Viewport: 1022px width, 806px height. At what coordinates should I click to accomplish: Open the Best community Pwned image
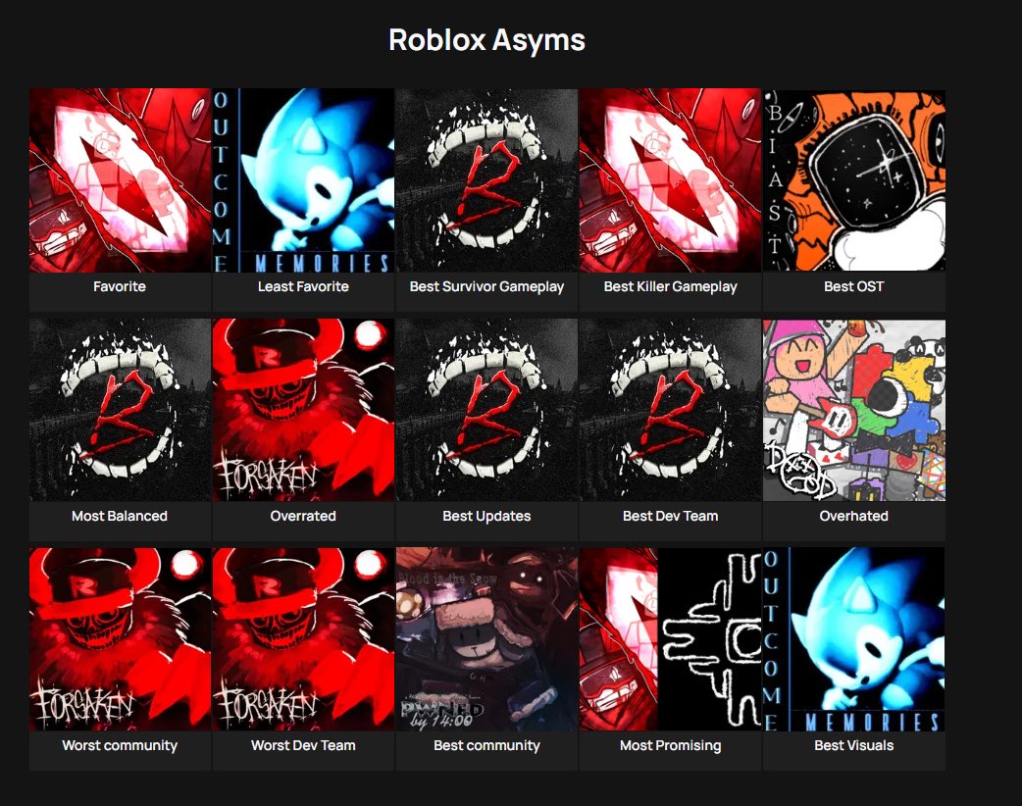coord(486,639)
